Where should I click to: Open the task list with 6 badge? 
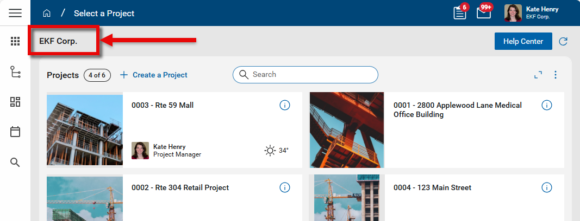pyautogui.click(x=460, y=13)
